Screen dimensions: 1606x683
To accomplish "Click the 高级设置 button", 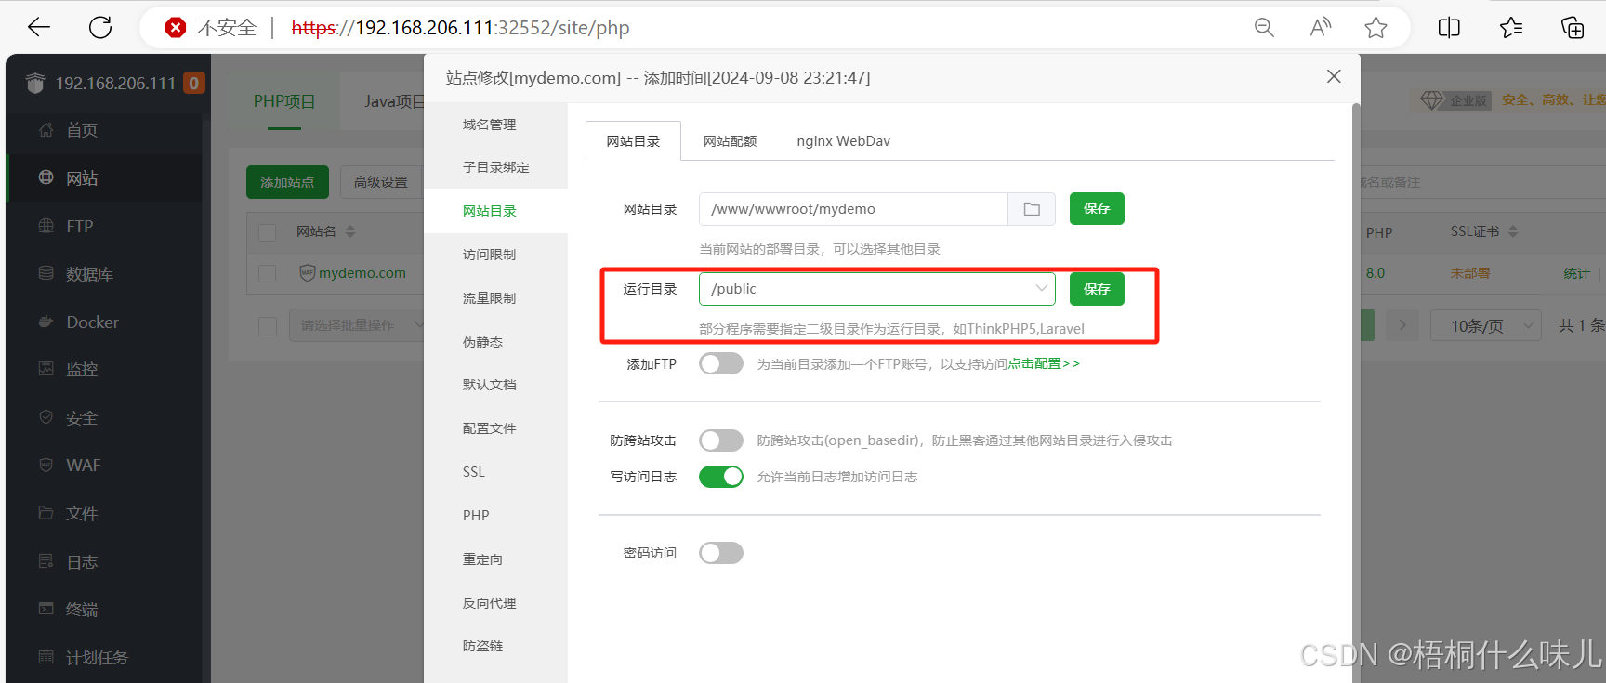I will (x=380, y=182).
